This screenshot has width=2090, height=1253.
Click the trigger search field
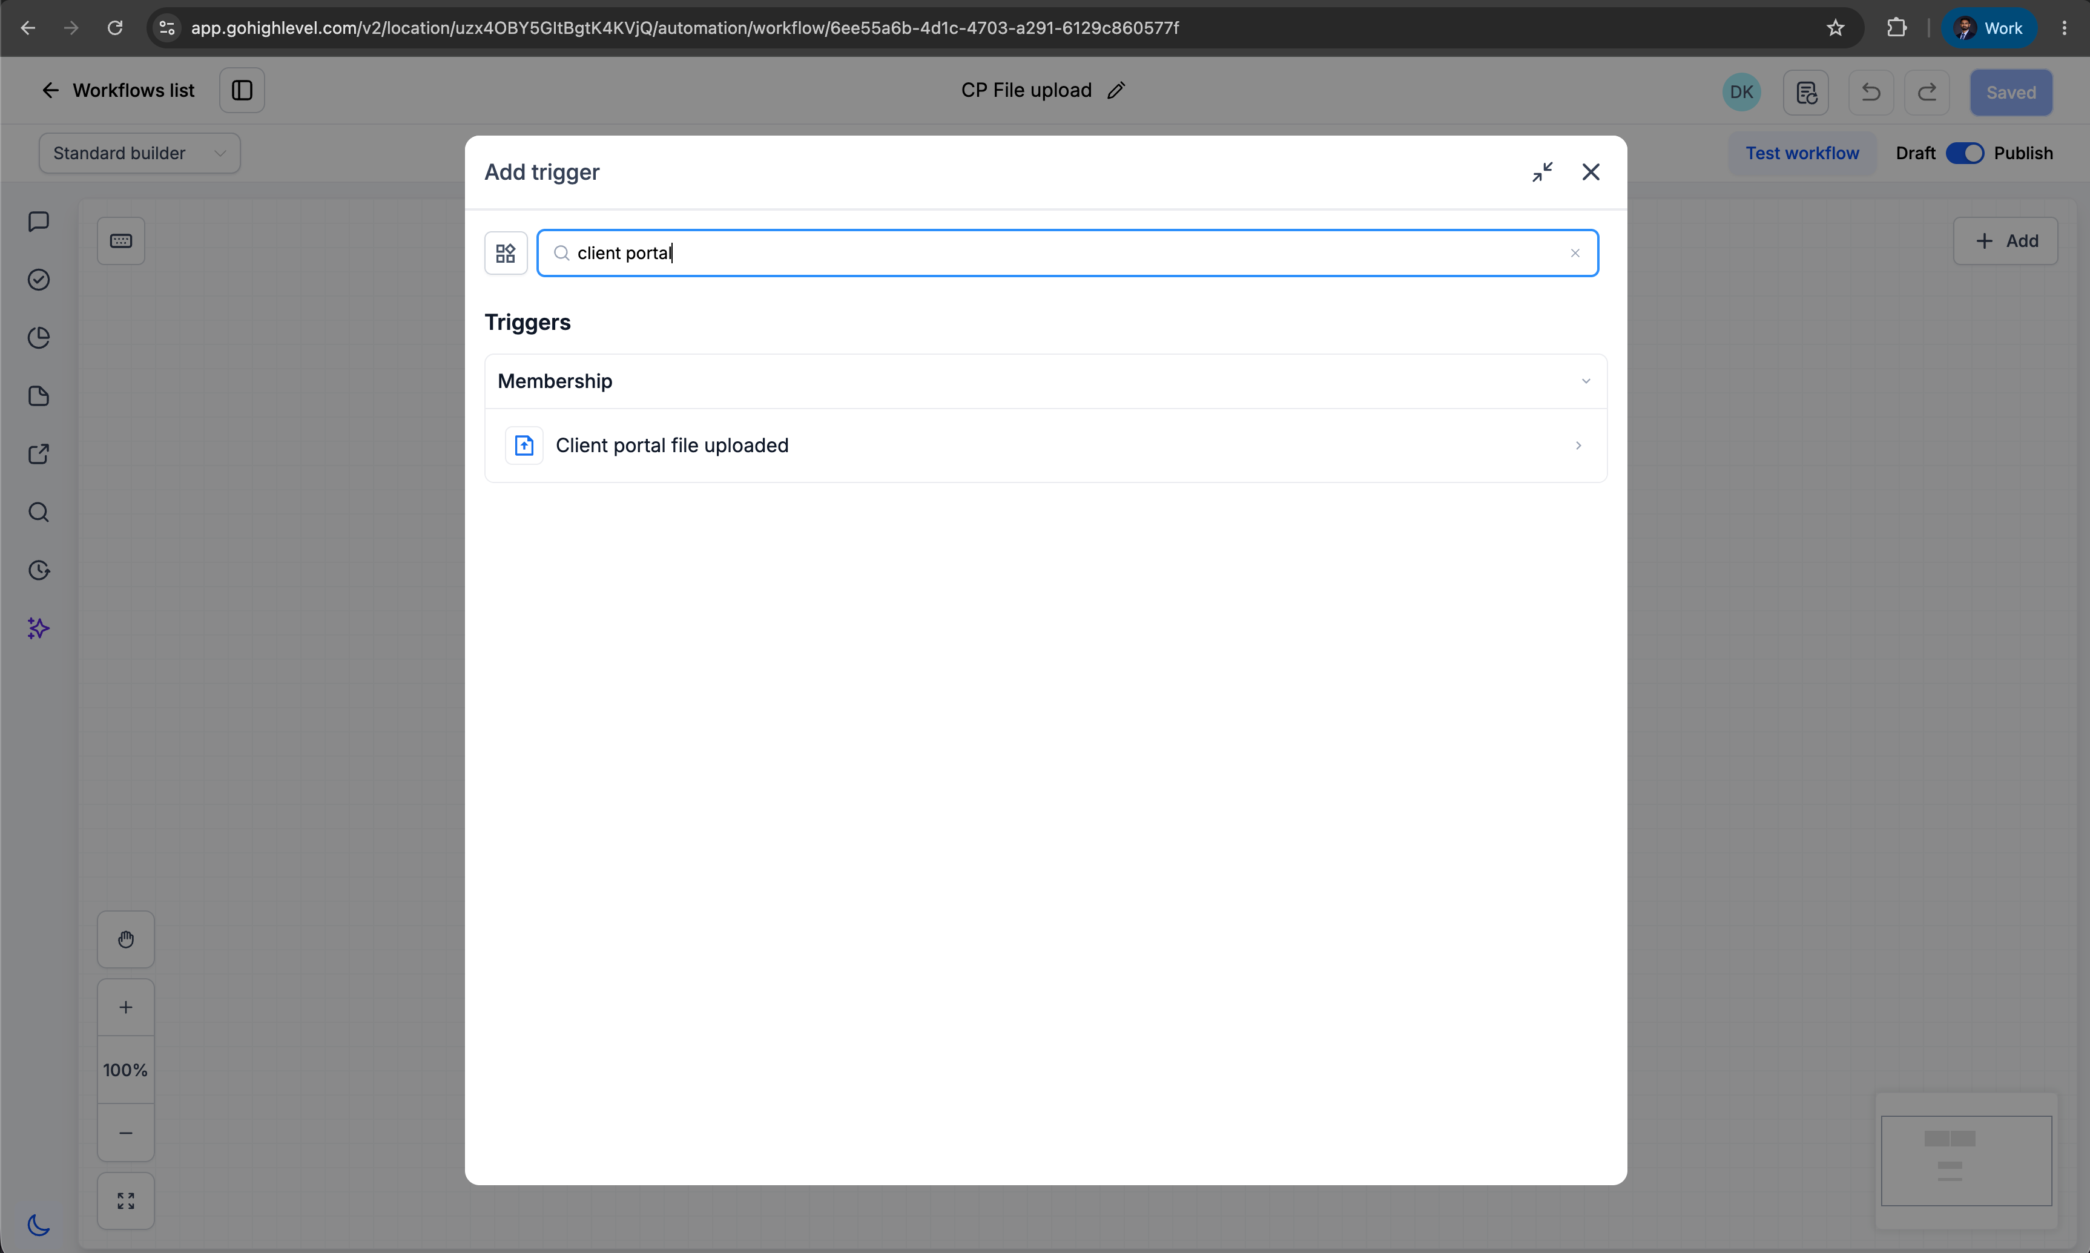tap(1067, 253)
